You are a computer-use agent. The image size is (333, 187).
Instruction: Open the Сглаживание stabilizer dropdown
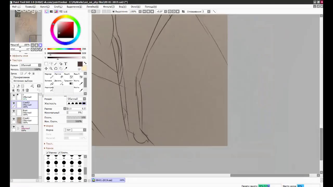point(209,11)
